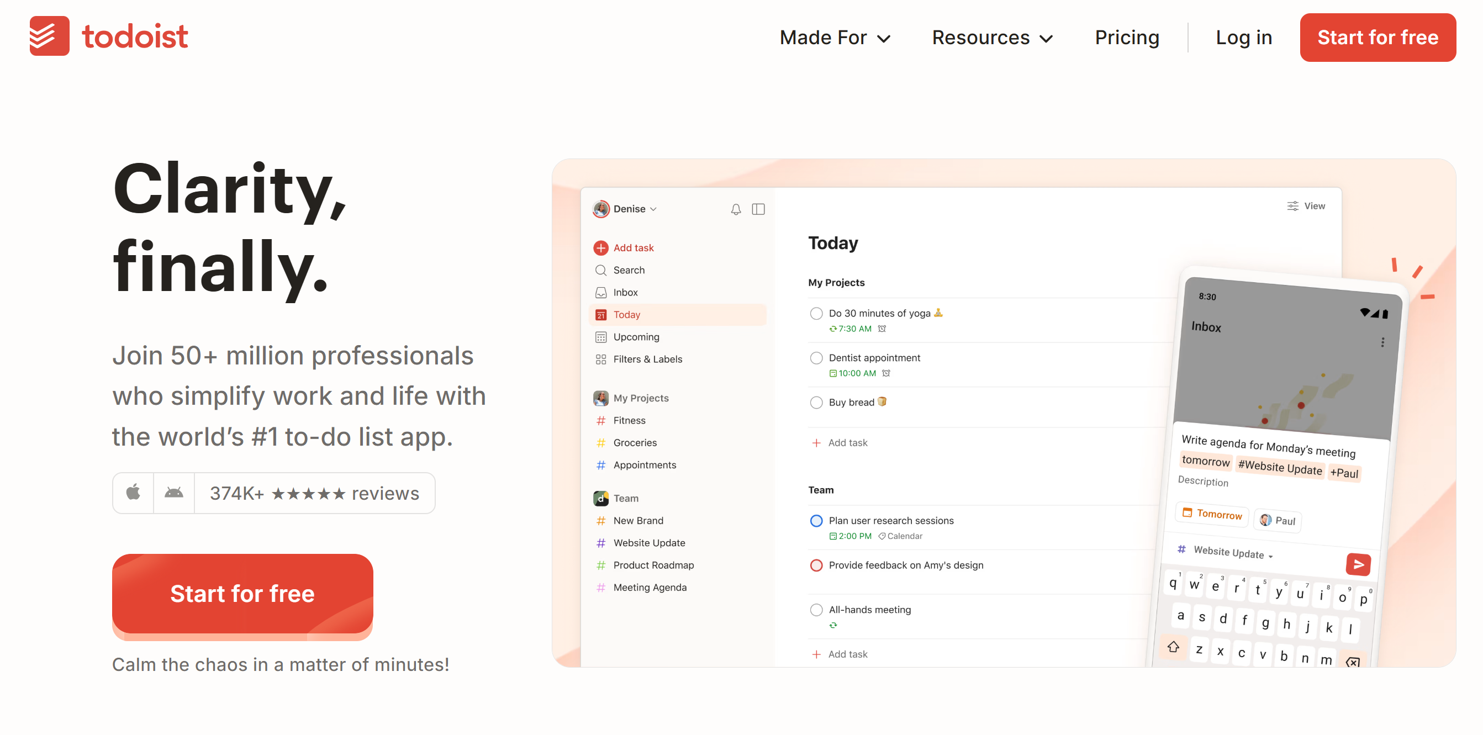
Task: Click the Filters & Labels grid icon
Action: click(600, 359)
